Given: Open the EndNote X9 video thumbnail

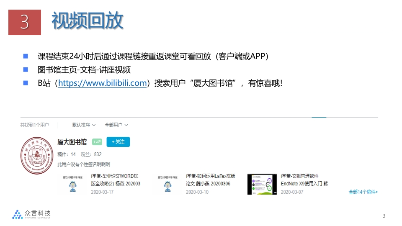Looking at the screenshot, I should [x=262, y=184].
